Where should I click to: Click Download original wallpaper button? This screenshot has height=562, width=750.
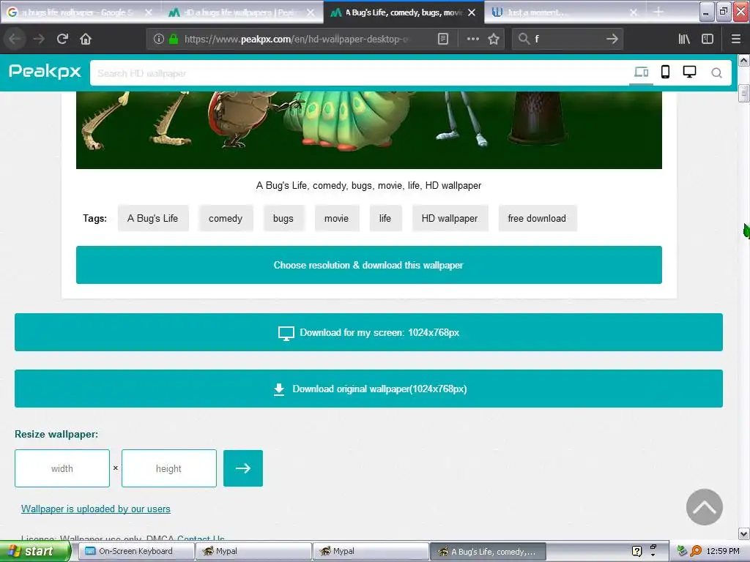(x=369, y=389)
